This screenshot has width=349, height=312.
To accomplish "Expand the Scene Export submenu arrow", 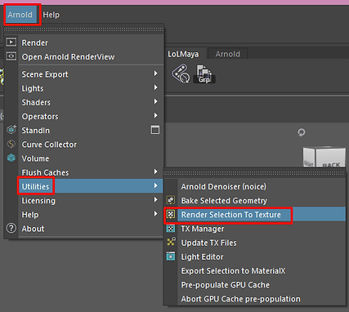I will 155,74.
